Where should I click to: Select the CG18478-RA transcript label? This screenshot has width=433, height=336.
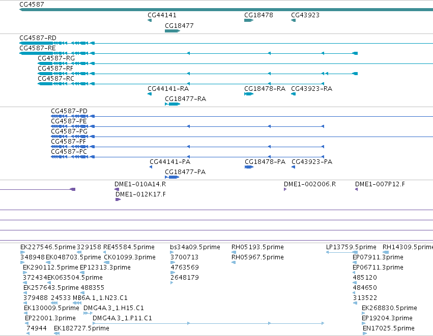click(x=265, y=89)
